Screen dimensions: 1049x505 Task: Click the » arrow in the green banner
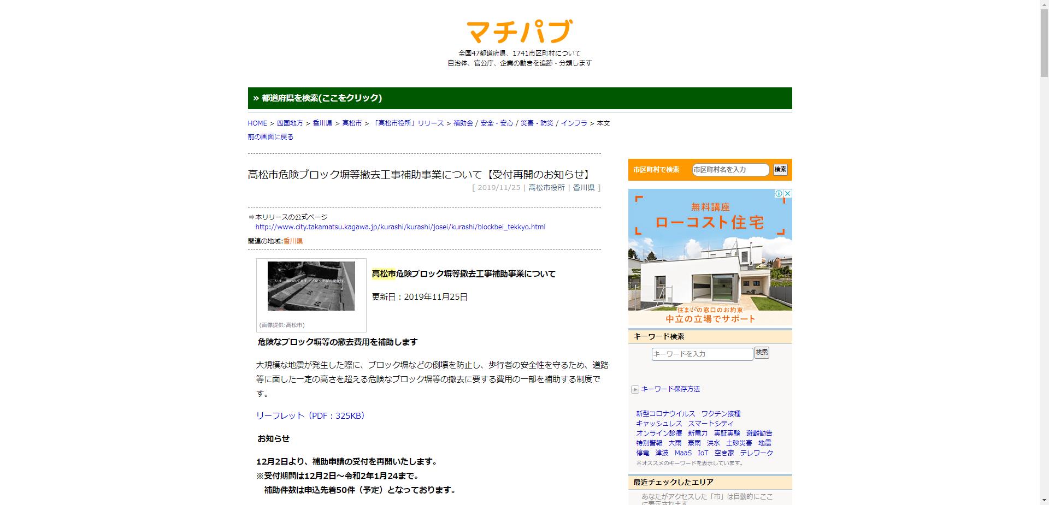pos(256,98)
